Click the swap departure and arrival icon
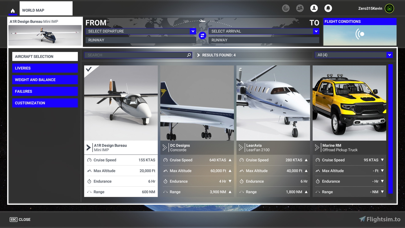 [x=202, y=35]
